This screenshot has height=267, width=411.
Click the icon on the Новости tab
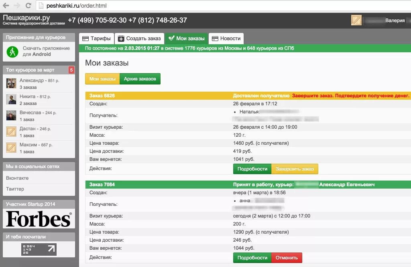tap(215, 39)
